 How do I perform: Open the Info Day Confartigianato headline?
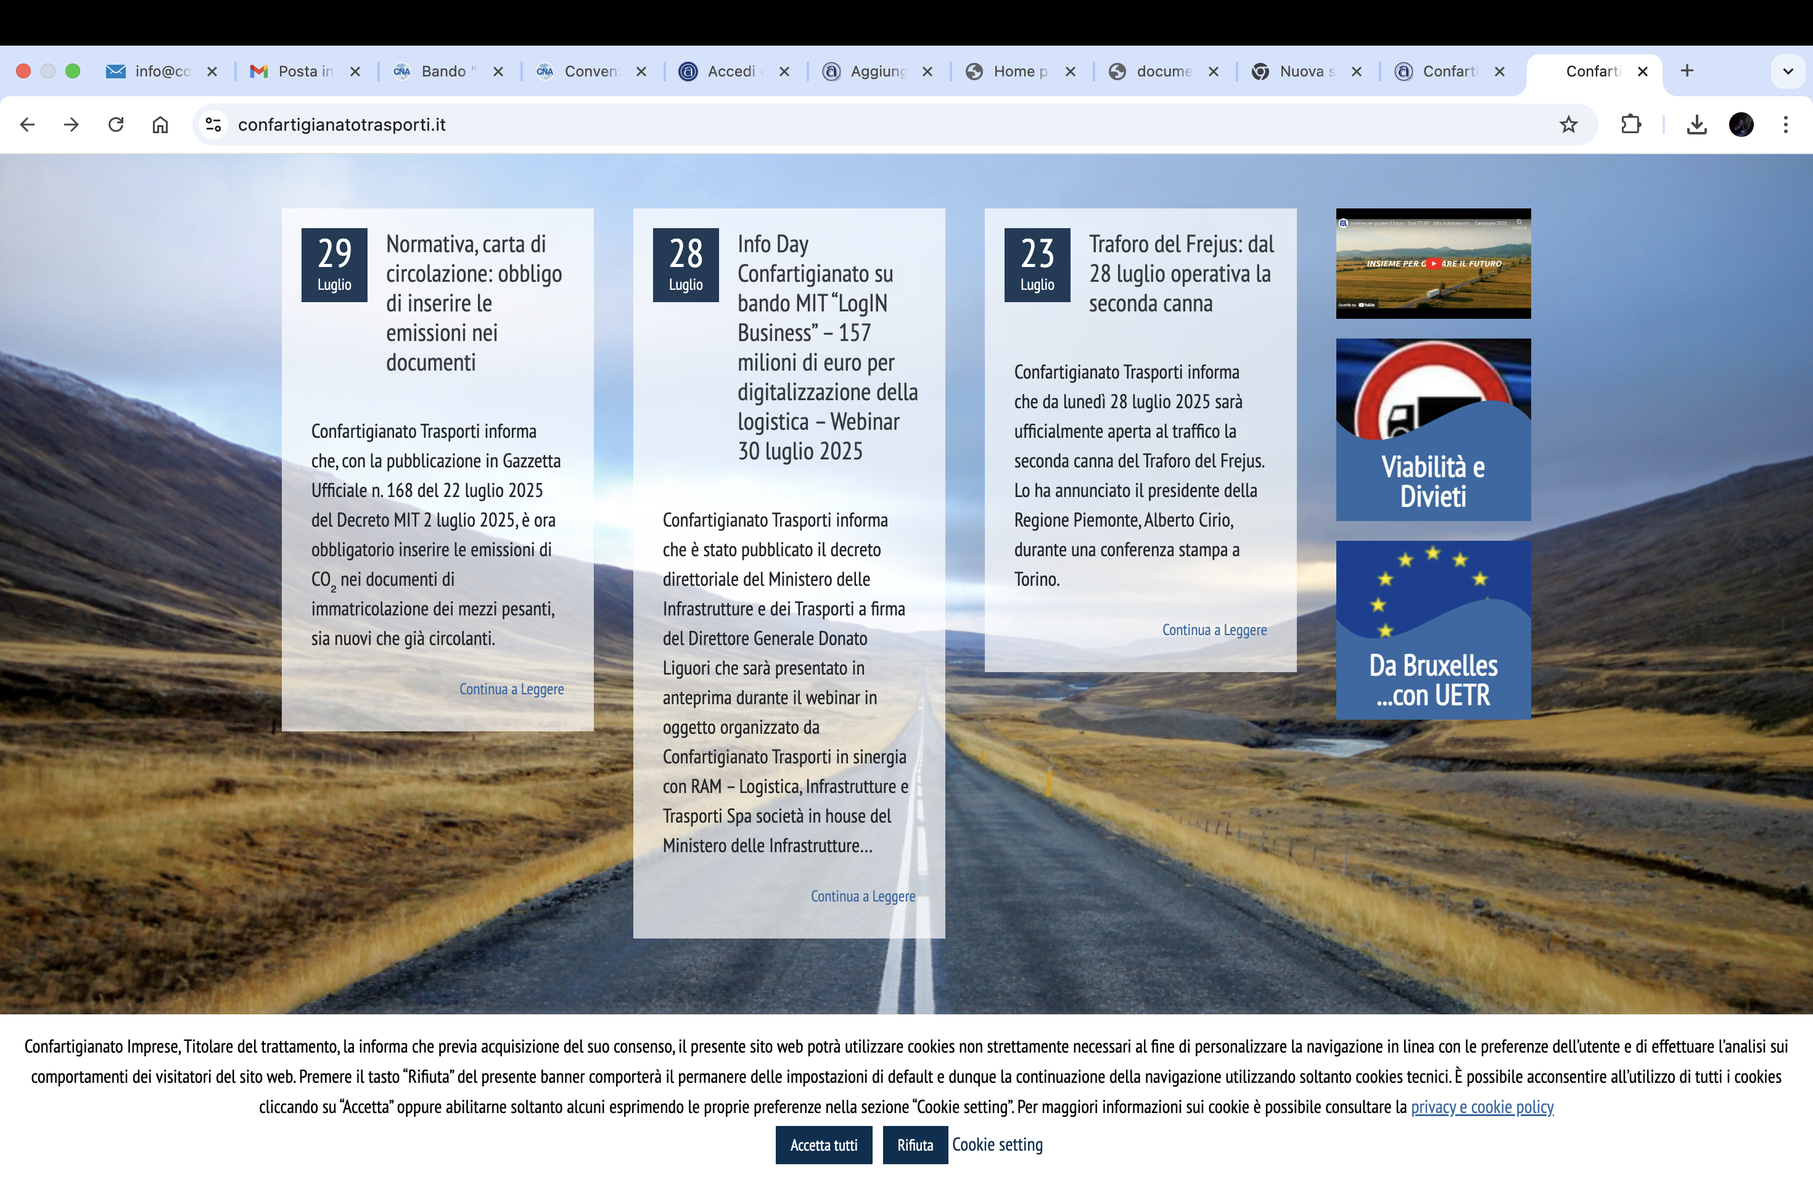click(x=828, y=347)
